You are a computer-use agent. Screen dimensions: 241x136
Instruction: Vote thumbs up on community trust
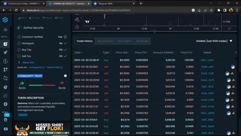(x=22, y=83)
